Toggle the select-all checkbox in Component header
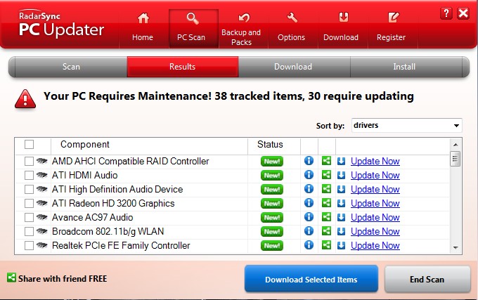The image size is (478, 300). point(29,144)
